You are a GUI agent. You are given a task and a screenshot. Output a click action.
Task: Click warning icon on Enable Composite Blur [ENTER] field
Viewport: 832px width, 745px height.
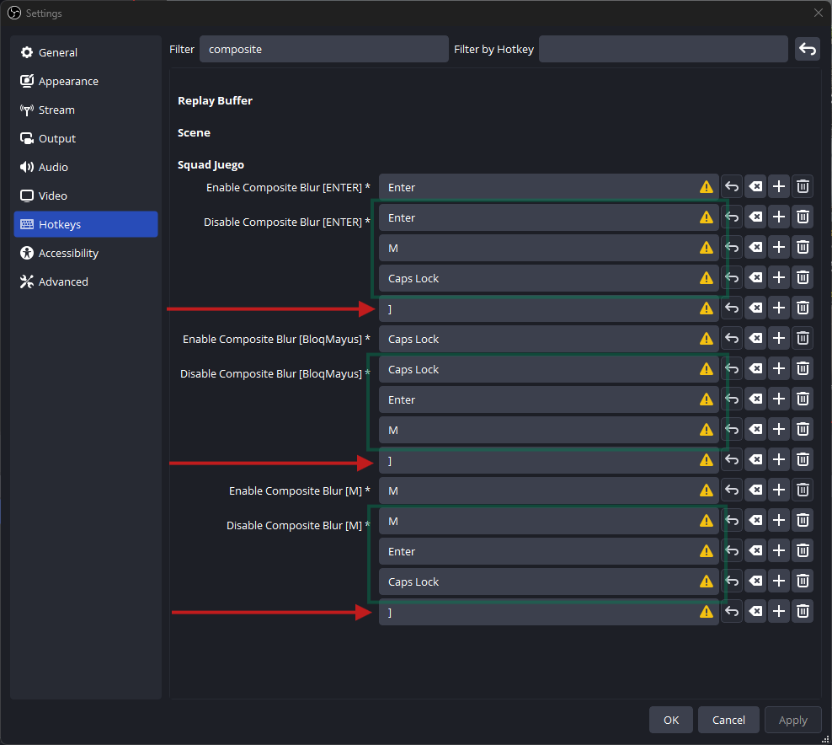(x=707, y=187)
